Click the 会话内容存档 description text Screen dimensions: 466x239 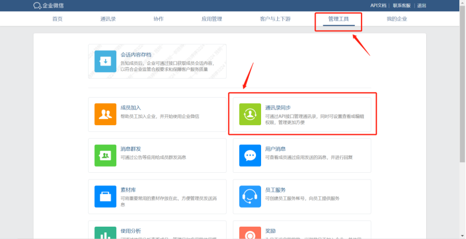coord(168,66)
